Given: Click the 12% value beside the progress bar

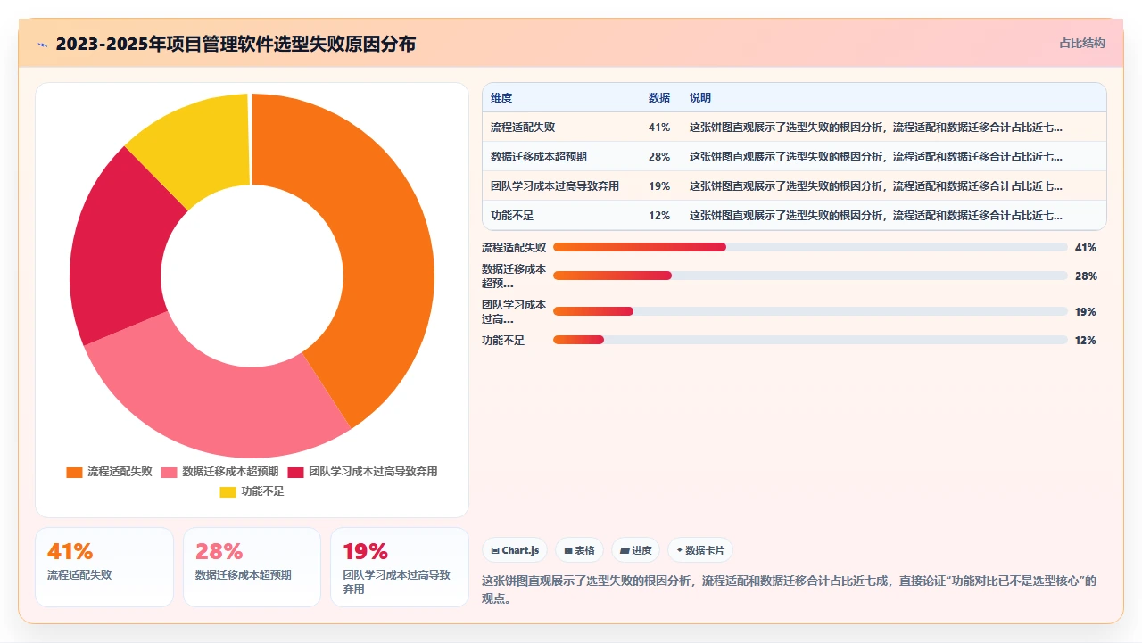Looking at the screenshot, I should pos(1086,341).
